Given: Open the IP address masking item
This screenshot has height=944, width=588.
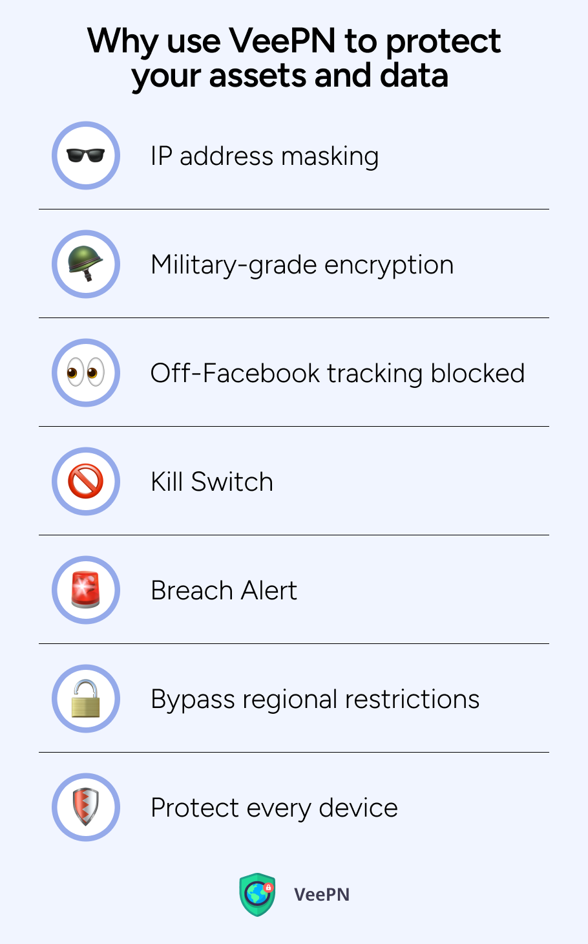Looking at the screenshot, I should click(x=264, y=156).
